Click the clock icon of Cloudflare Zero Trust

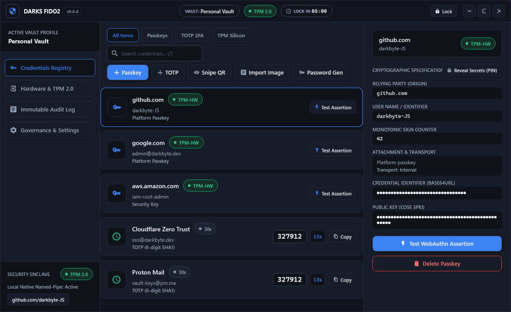click(x=116, y=236)
